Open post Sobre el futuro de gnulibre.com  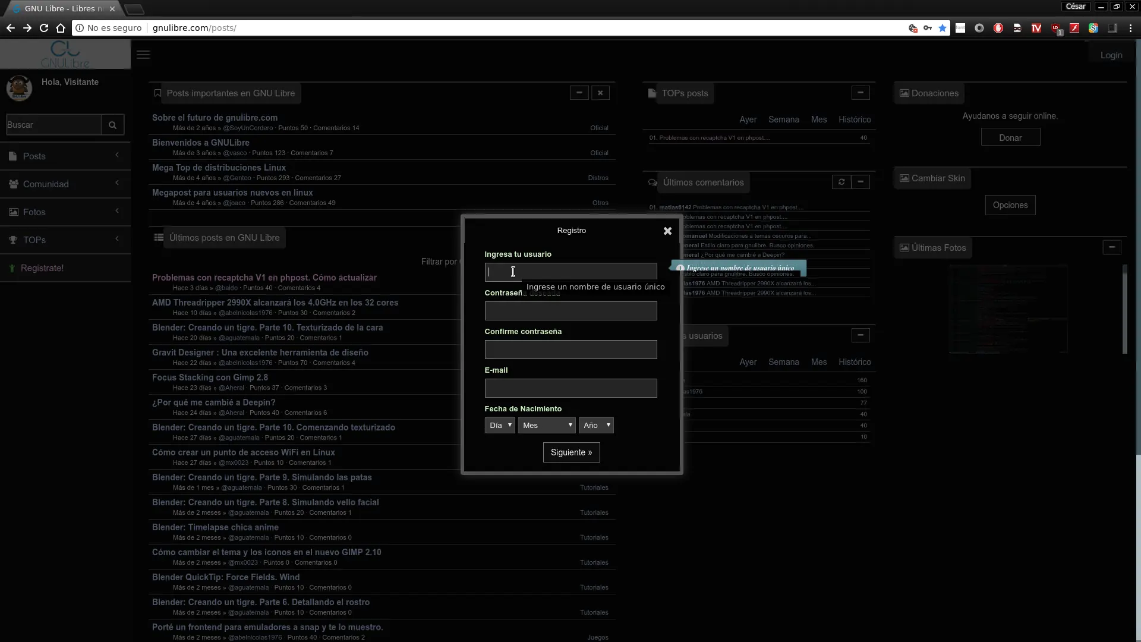pyautogui.click(x=215, y=118)
